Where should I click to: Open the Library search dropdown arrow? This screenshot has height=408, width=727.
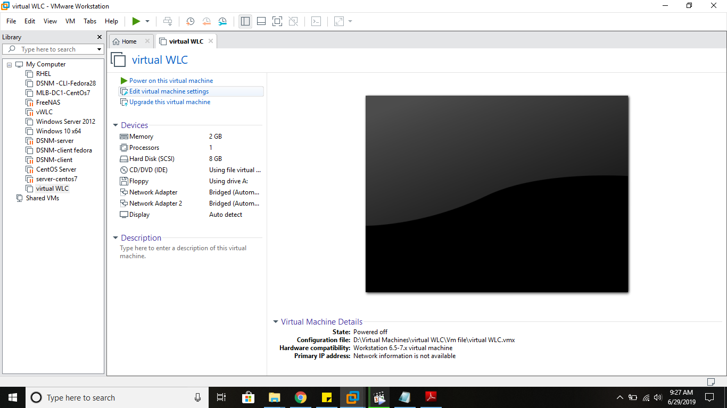pyautogui.click(x=99, y=49)
